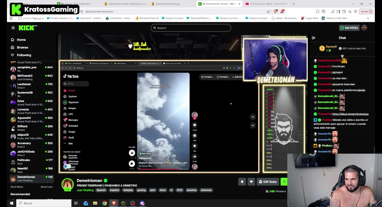
Task: Open SustentoSB channel in sidebar
Action: [x=32, y=94]
